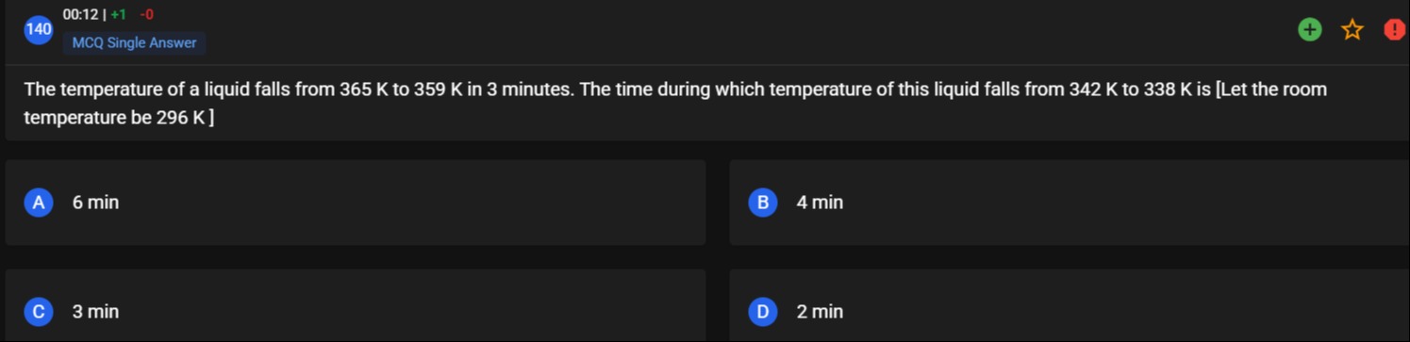Bookmark question with the star icon
This screenshot has width=1410, height=342.
coord(1352,30)
